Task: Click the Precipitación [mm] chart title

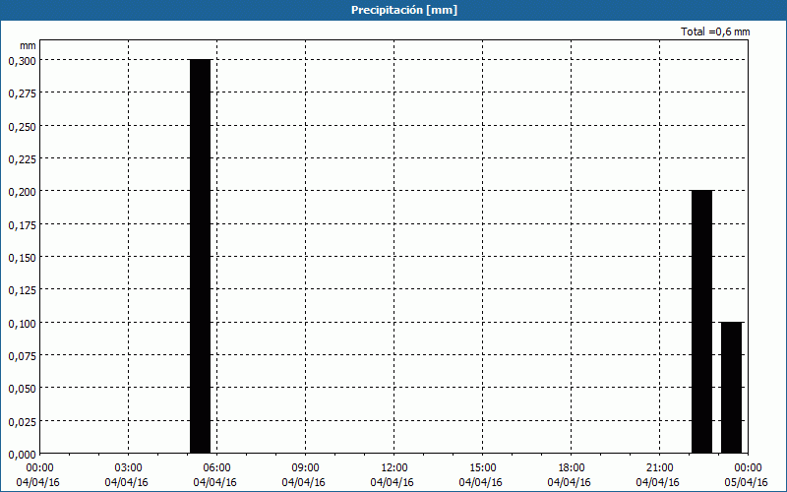Action: (x=404, y=10)
